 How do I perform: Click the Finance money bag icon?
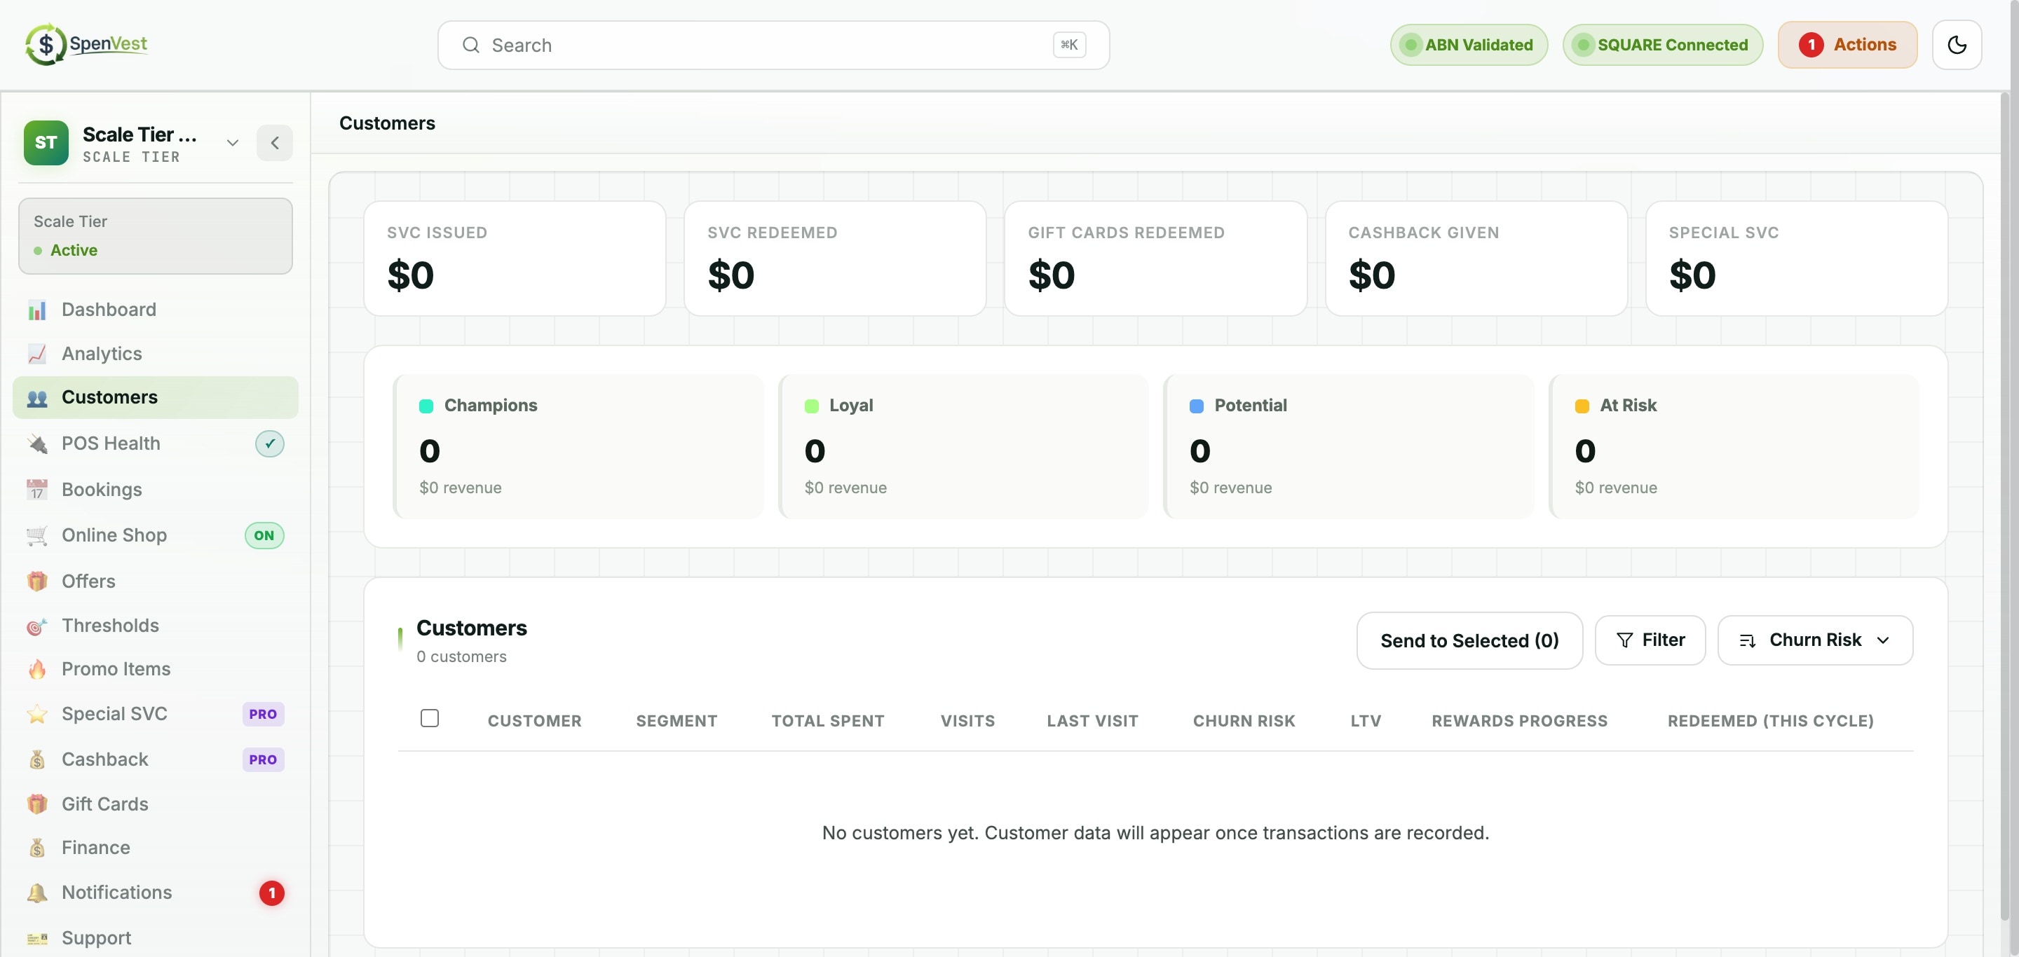tap(37, 848)
